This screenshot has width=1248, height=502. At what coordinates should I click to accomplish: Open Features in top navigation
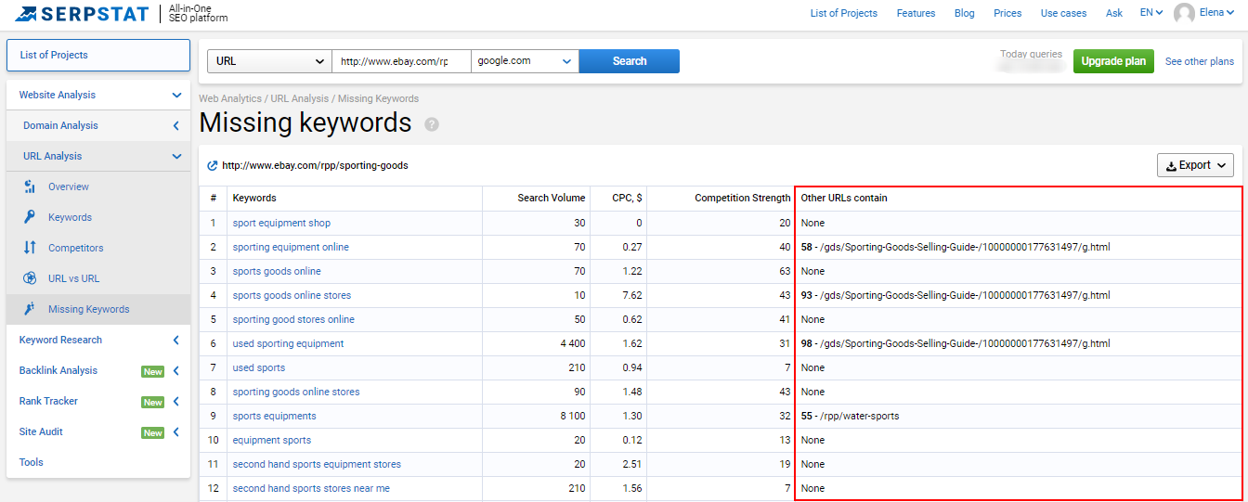click(x=916, y=13)
